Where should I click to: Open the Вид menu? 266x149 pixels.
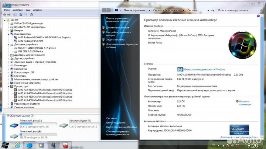28,10
